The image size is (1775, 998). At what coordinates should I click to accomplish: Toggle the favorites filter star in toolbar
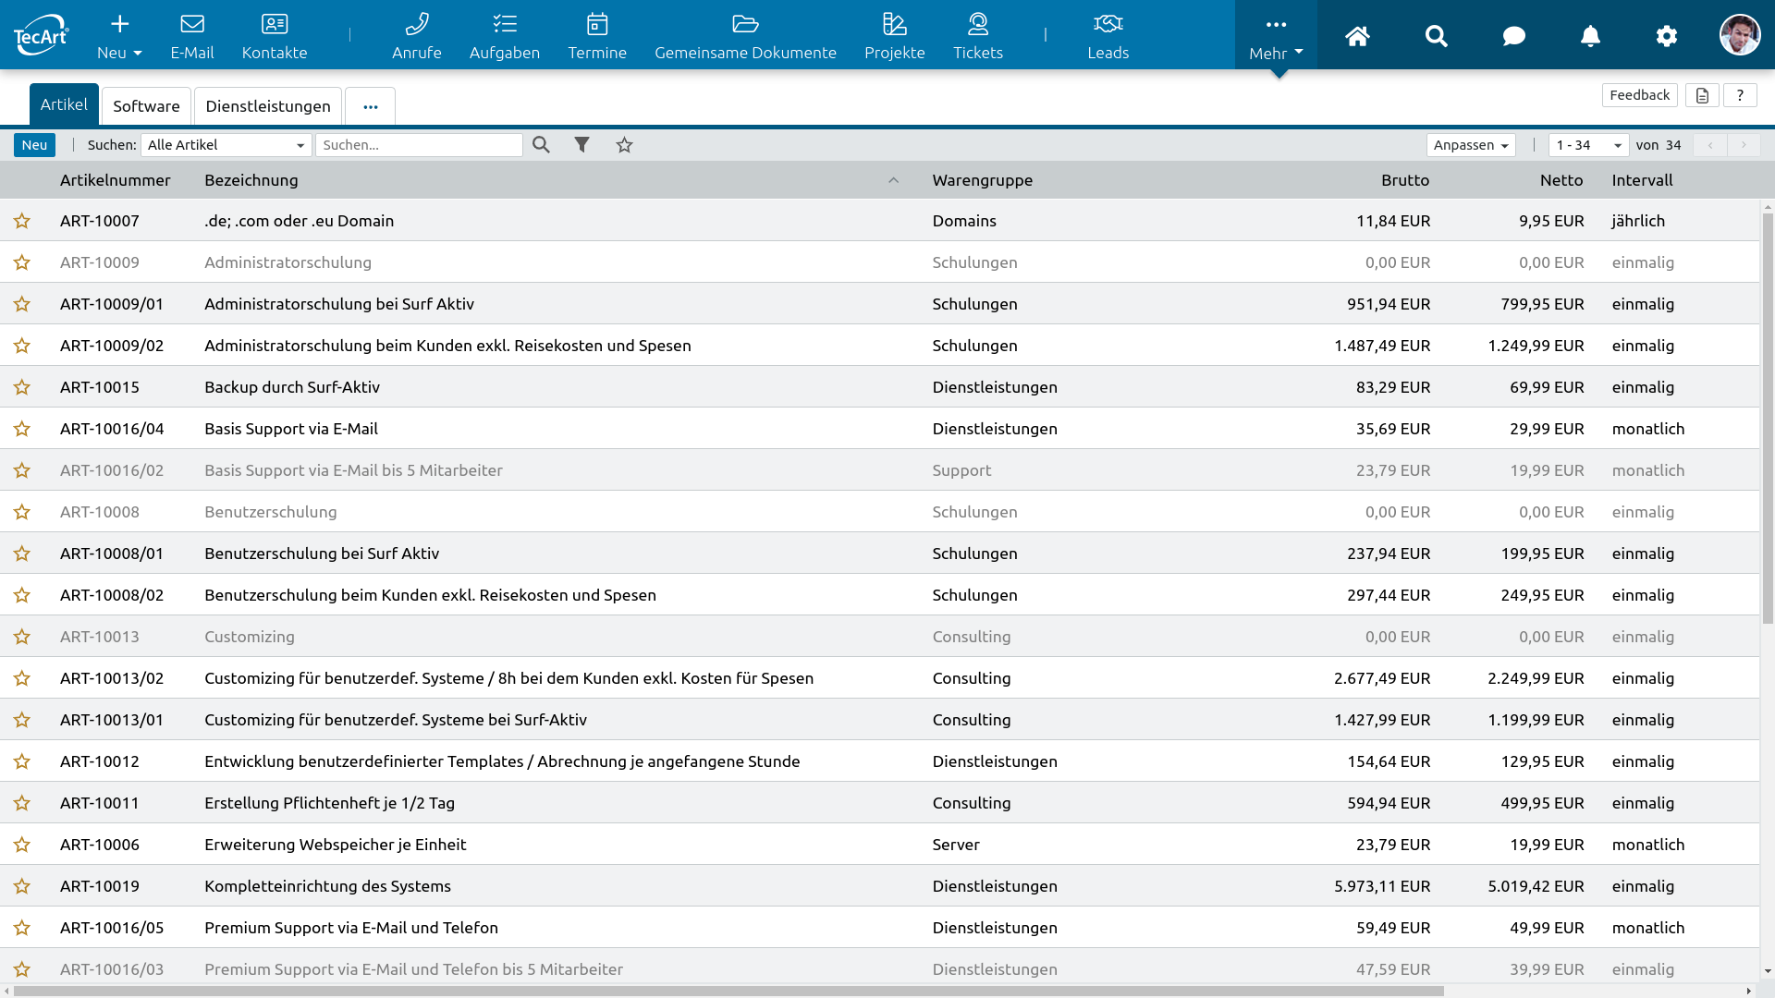tap(625, 145)
